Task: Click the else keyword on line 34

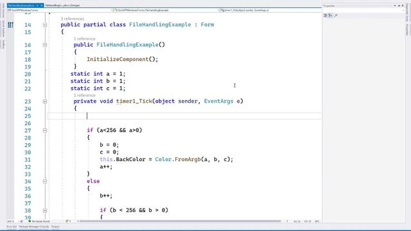Action: click(93, 181)
